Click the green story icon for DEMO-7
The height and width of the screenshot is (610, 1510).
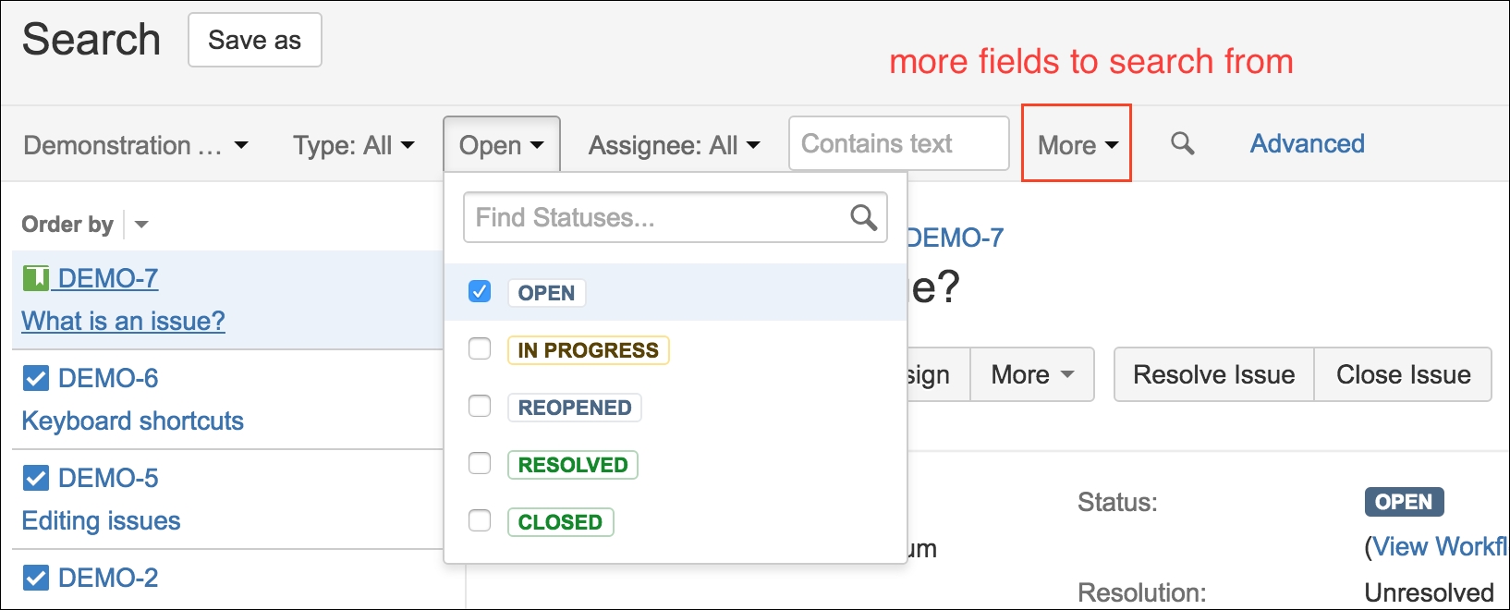coord(35,277)
